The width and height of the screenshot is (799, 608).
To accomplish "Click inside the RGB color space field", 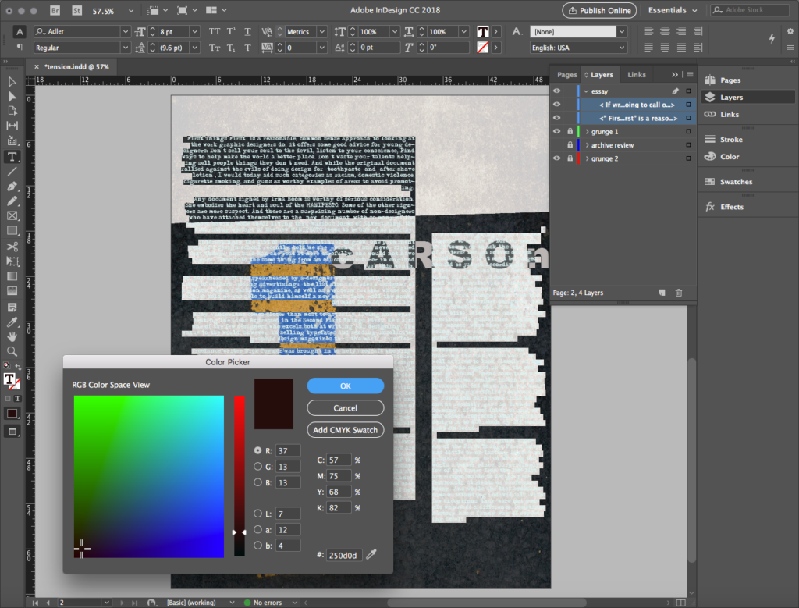I will [x=148, y=476].
